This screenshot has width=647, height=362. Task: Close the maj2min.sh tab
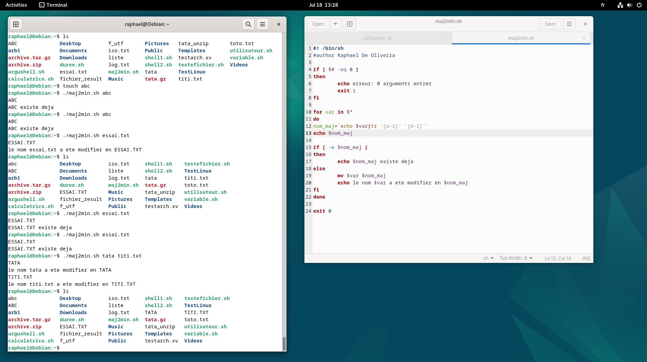coord(584,38)
